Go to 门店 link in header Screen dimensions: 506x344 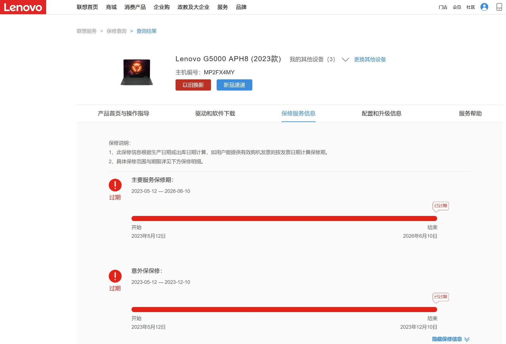443,7
